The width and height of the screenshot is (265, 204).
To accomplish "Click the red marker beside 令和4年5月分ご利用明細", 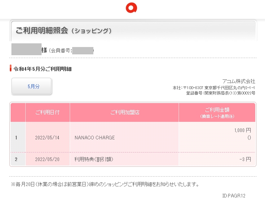I will [x=11, y=69].
